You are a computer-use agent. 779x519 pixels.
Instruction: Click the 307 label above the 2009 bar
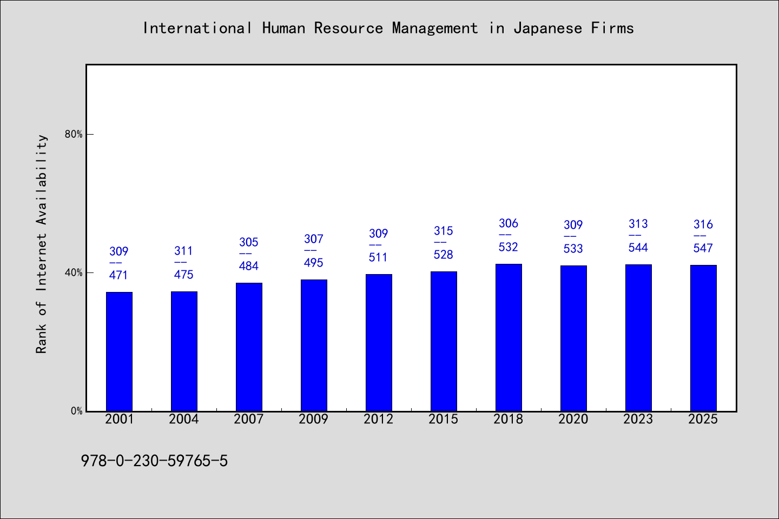(x=314, y=239)
